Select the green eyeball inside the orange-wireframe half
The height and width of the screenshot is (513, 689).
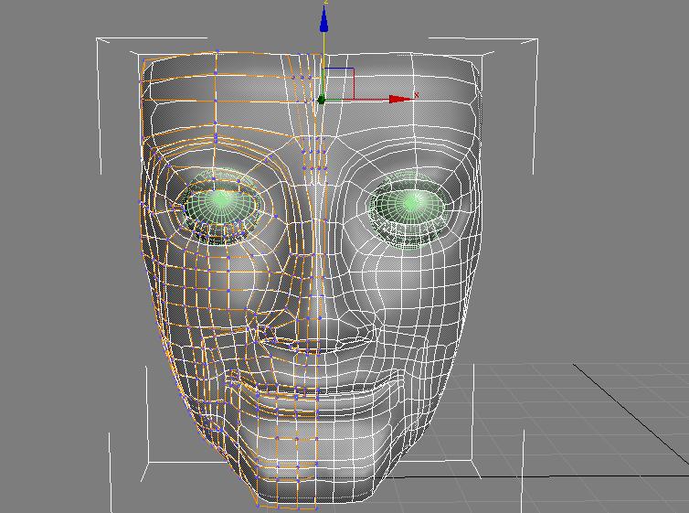point(221,205)
